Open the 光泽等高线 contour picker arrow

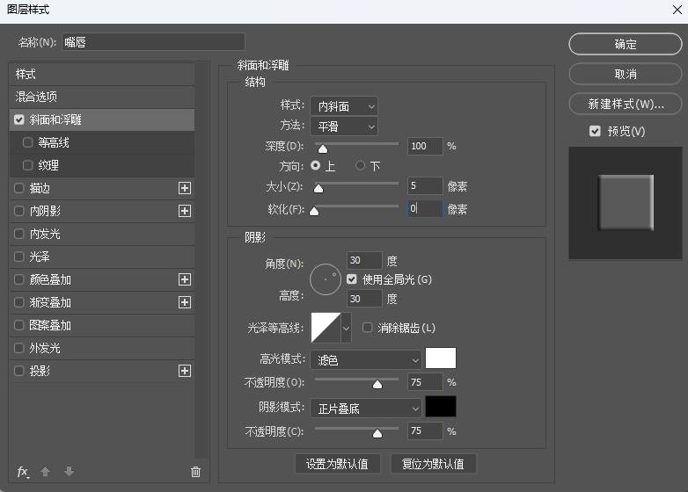click(x=346, y=328)
